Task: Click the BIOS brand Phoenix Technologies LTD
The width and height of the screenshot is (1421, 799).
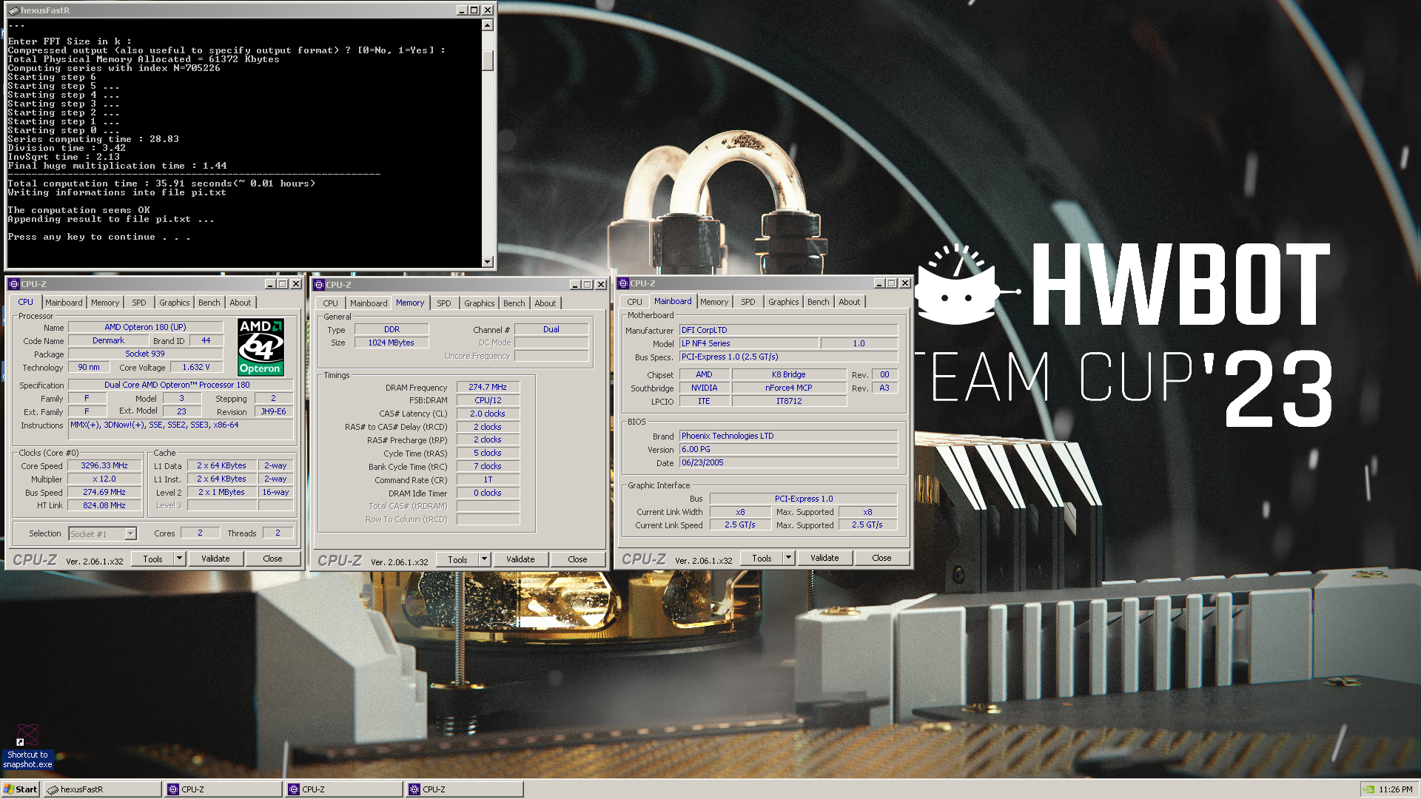Action: point(788,436)
